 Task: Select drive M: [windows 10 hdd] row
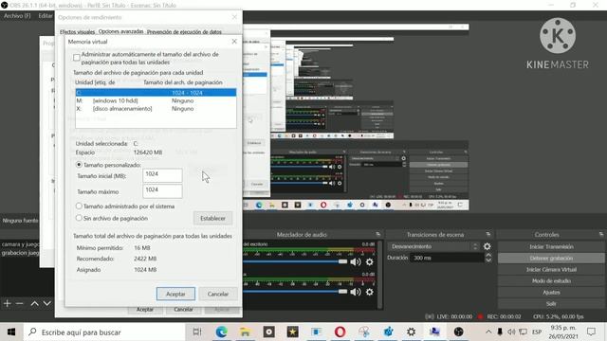tap(156, 100)
